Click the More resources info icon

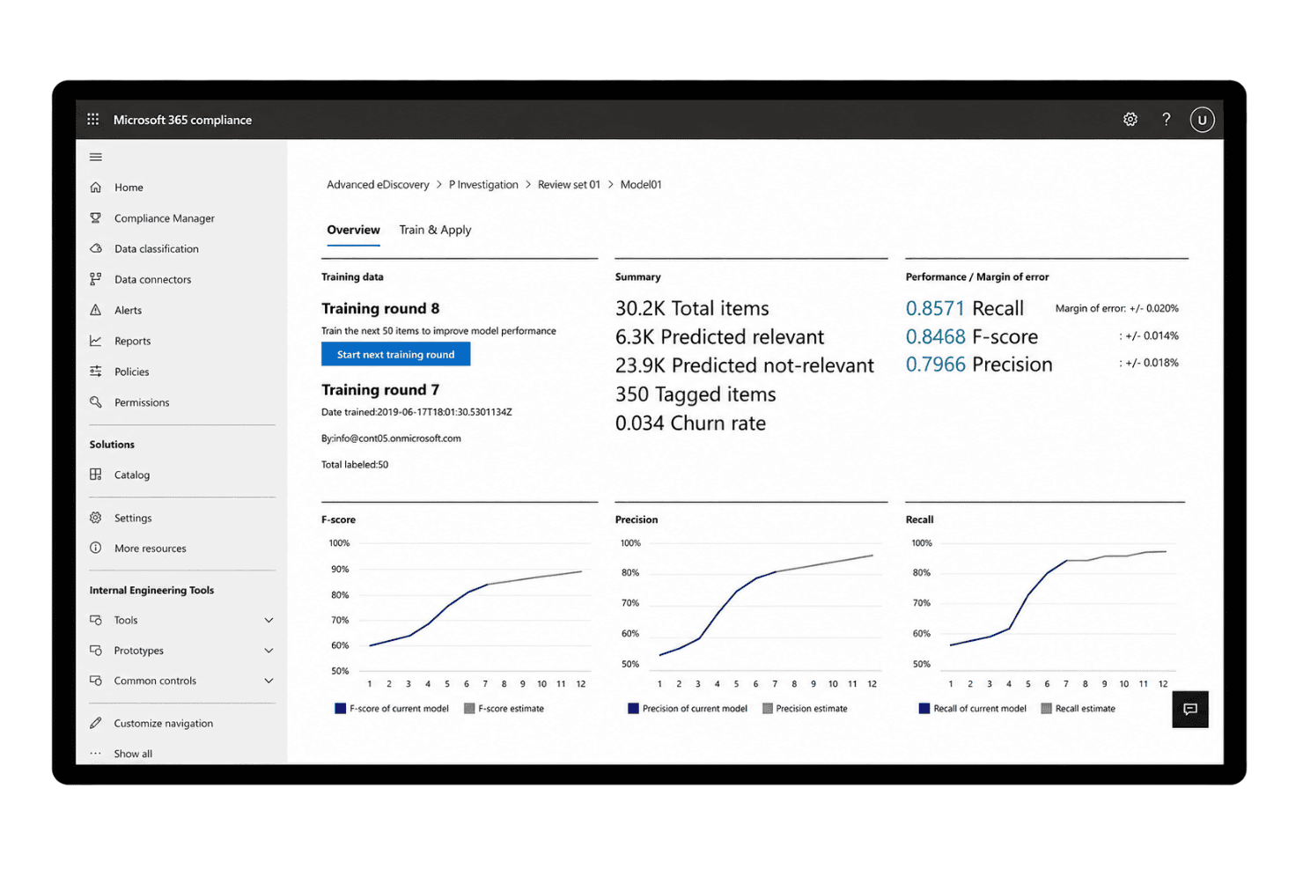tap(96, 548)
